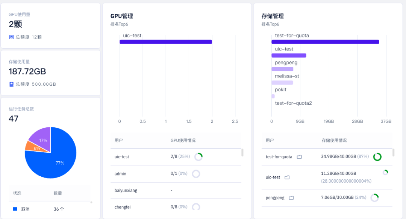Image resolution: width=406 pixels, height=219 pixels.
Task: Click the 2颗 GPU usage value
Action: [x=15, y=24]
